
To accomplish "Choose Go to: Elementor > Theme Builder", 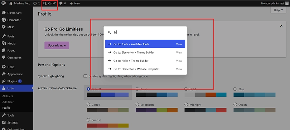I will (x=145, y=52).
